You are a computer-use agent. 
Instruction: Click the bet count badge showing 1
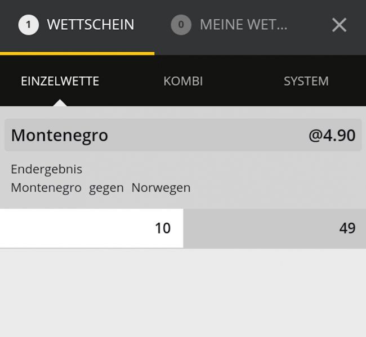pos(28,25)
